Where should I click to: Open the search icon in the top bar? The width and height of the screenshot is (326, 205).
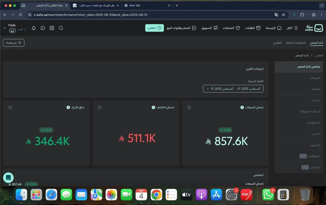pos(61,28)
